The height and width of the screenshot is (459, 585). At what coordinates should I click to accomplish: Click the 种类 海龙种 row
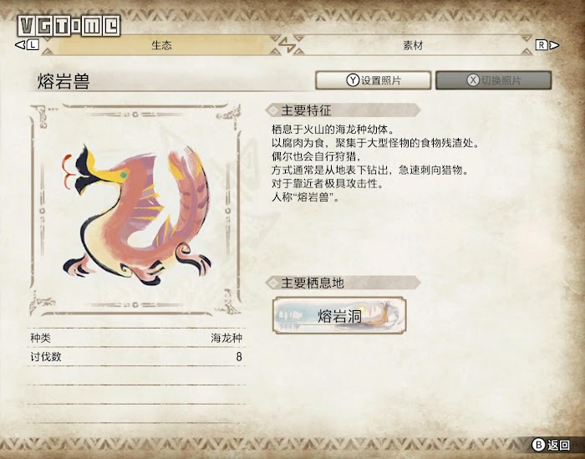[x=136, y=338]
